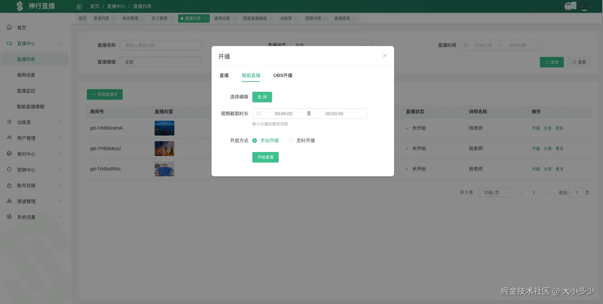The height and width of the screenshot is (304, 603).
Task: Click 开播 link for room gd-7rNXx5R4c
Action: click(536, 169)
